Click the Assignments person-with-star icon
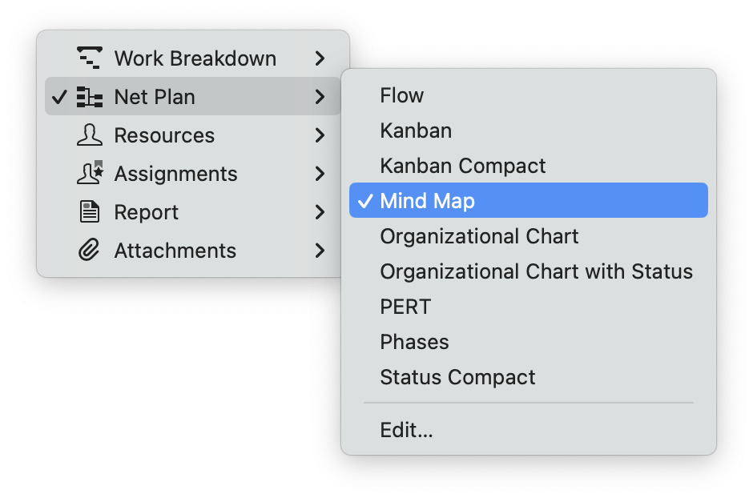Viewport: 753px width, 498px height. (x=90, y=173)
